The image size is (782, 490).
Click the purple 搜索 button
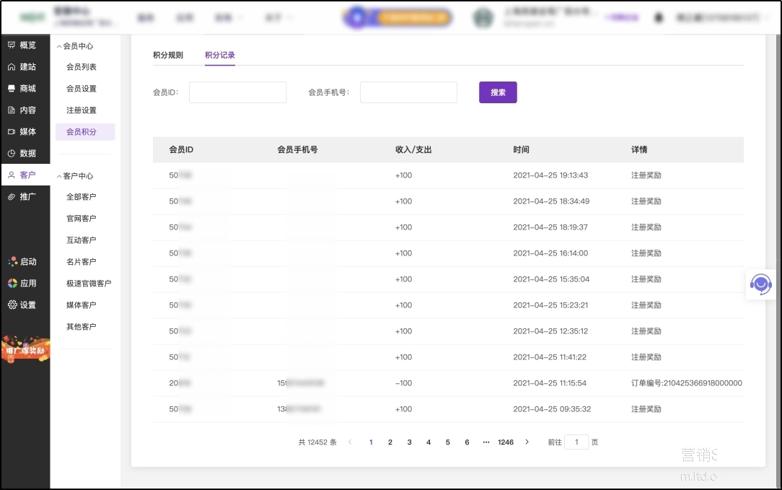[498, 92]
